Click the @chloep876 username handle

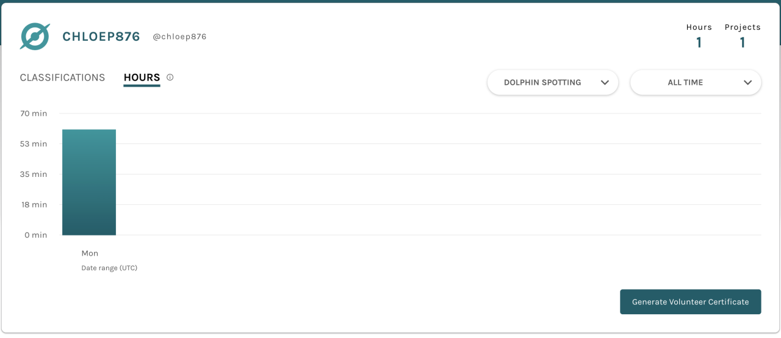(179, 37)
